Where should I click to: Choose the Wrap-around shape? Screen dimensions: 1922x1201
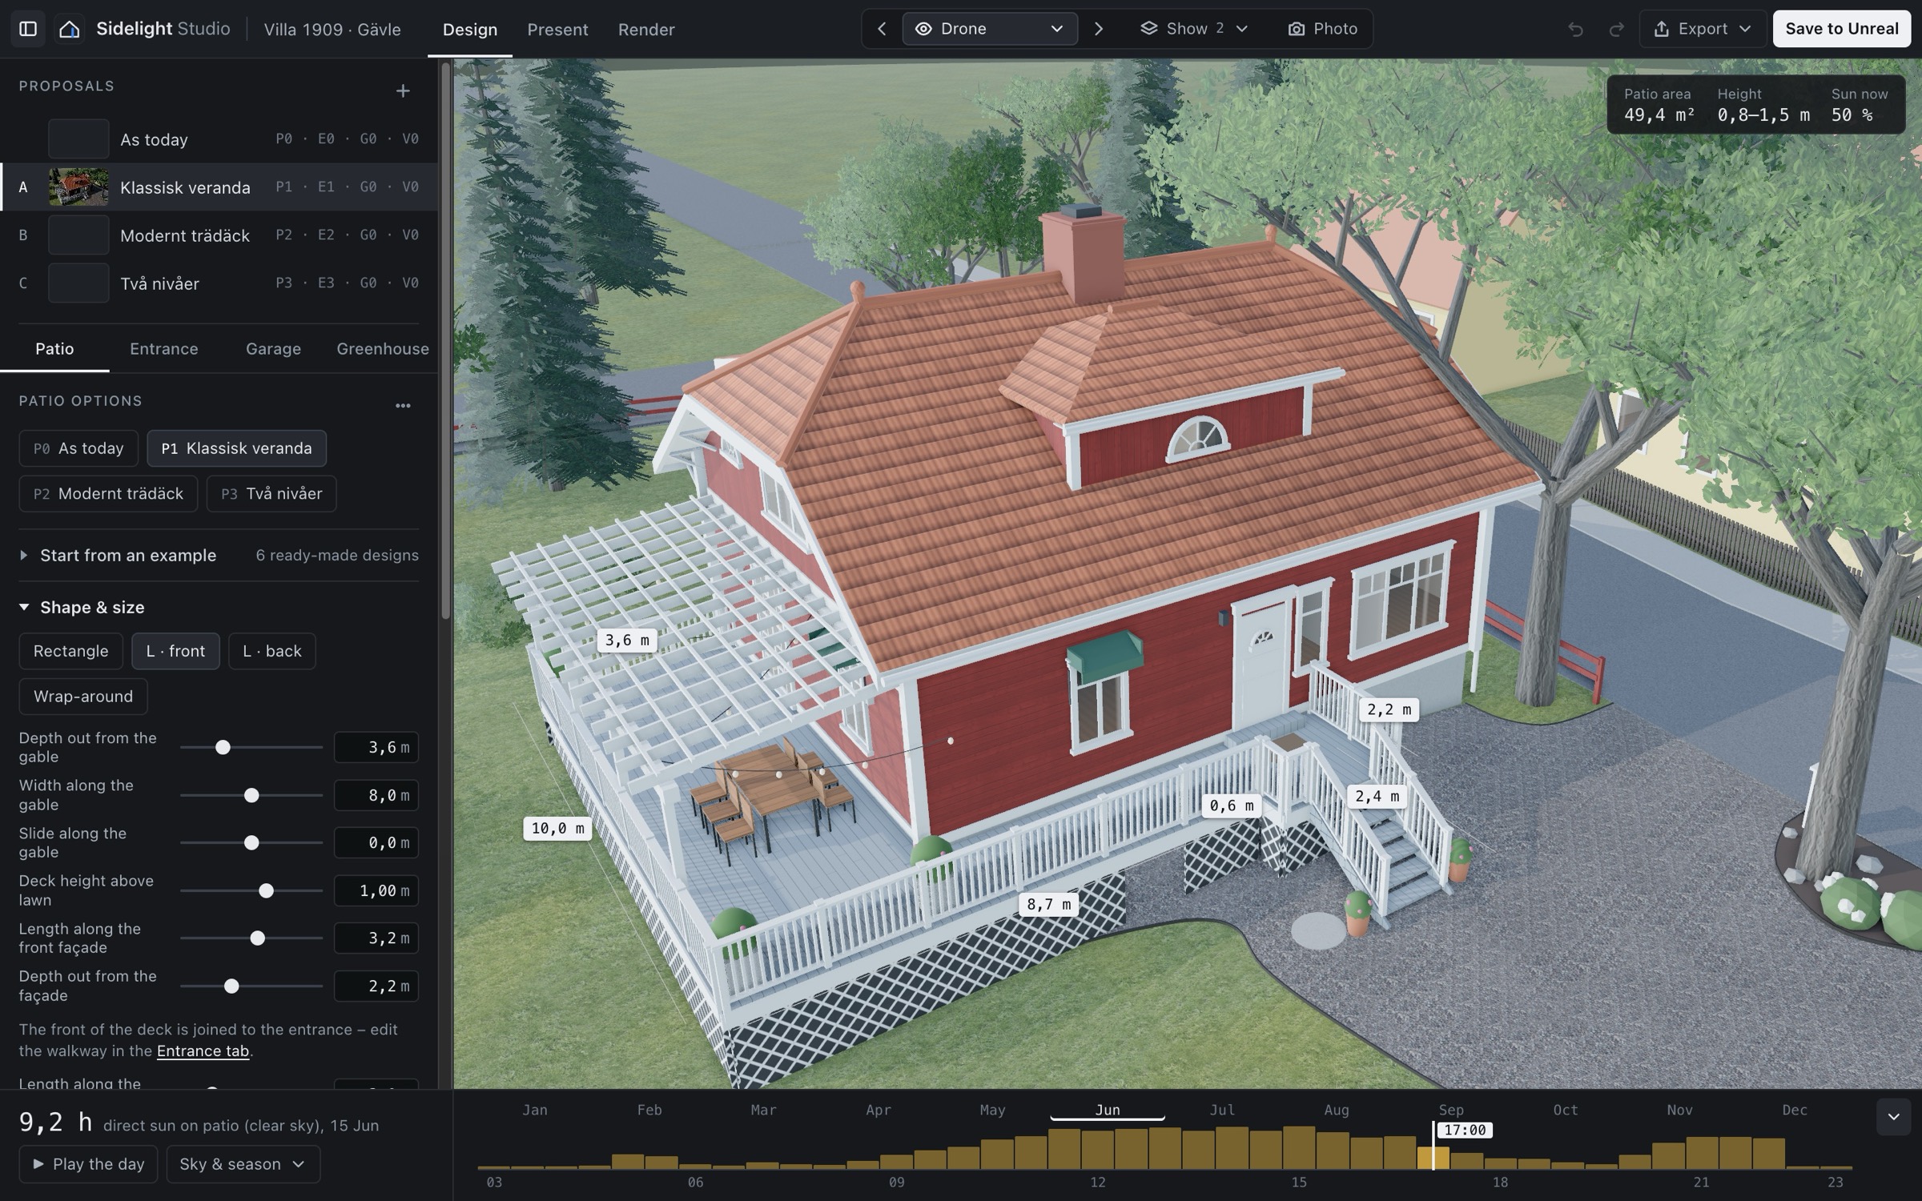(83, 697)
